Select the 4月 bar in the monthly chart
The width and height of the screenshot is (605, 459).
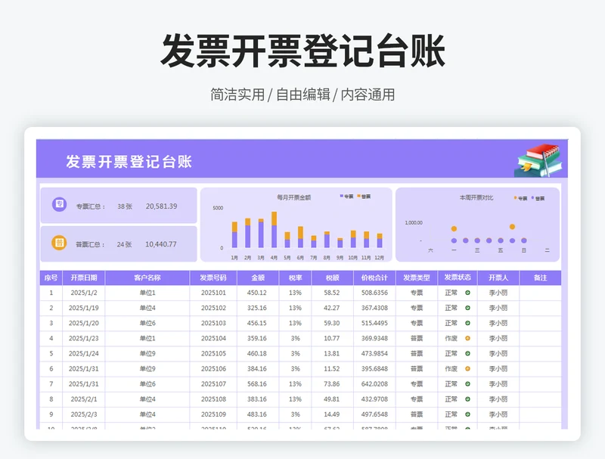(274, 230)
